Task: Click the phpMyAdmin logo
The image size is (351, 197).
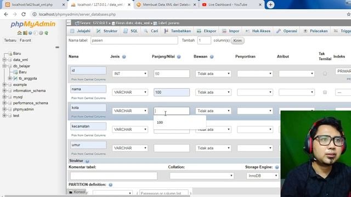Action: pyautogui.click(x=33, y=24)
